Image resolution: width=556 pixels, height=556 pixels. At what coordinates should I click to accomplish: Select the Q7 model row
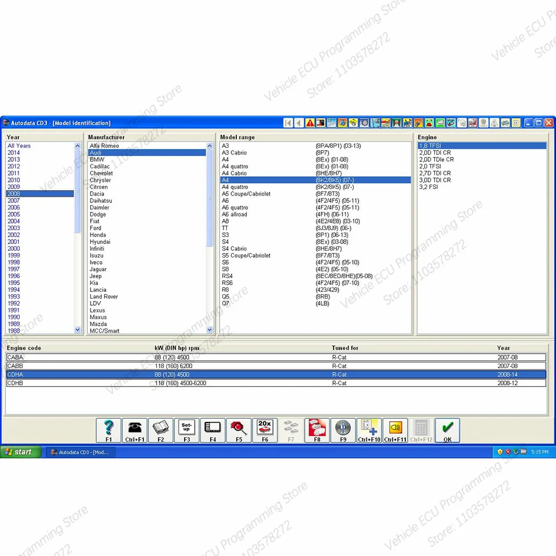click(x=315, y=304)
